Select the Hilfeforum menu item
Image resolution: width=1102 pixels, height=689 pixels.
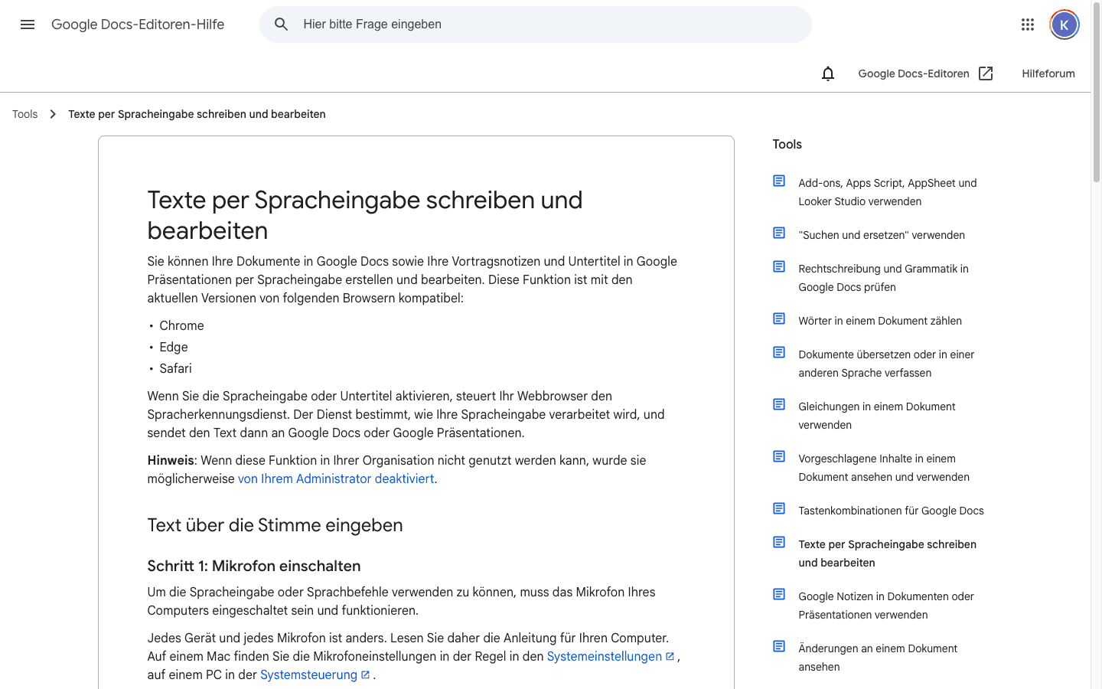(1048, 73)
